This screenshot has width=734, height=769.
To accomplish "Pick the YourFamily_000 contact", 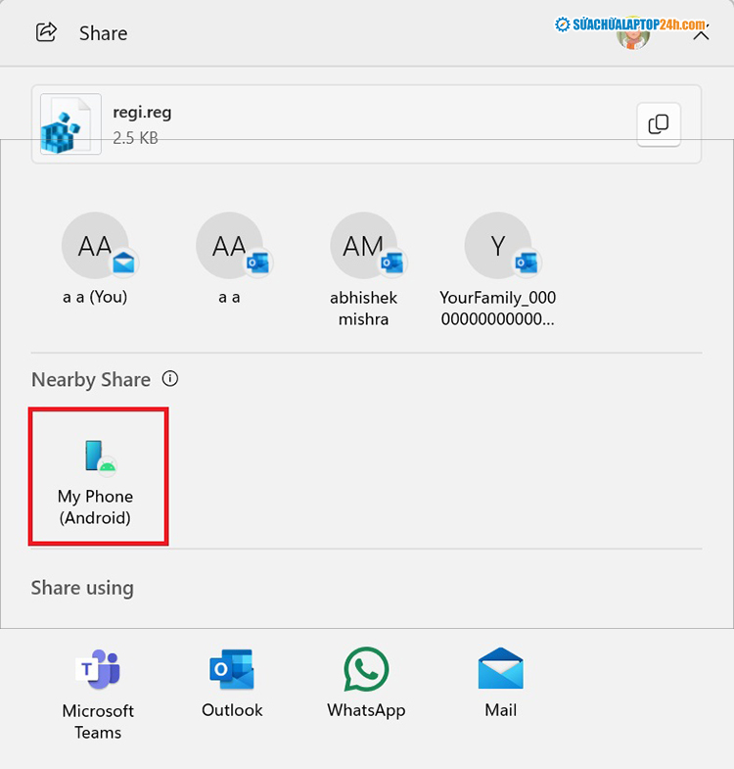I will pos(498,269).
